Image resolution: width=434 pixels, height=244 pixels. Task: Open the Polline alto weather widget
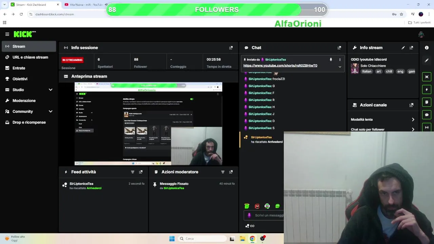pos(15,239)
